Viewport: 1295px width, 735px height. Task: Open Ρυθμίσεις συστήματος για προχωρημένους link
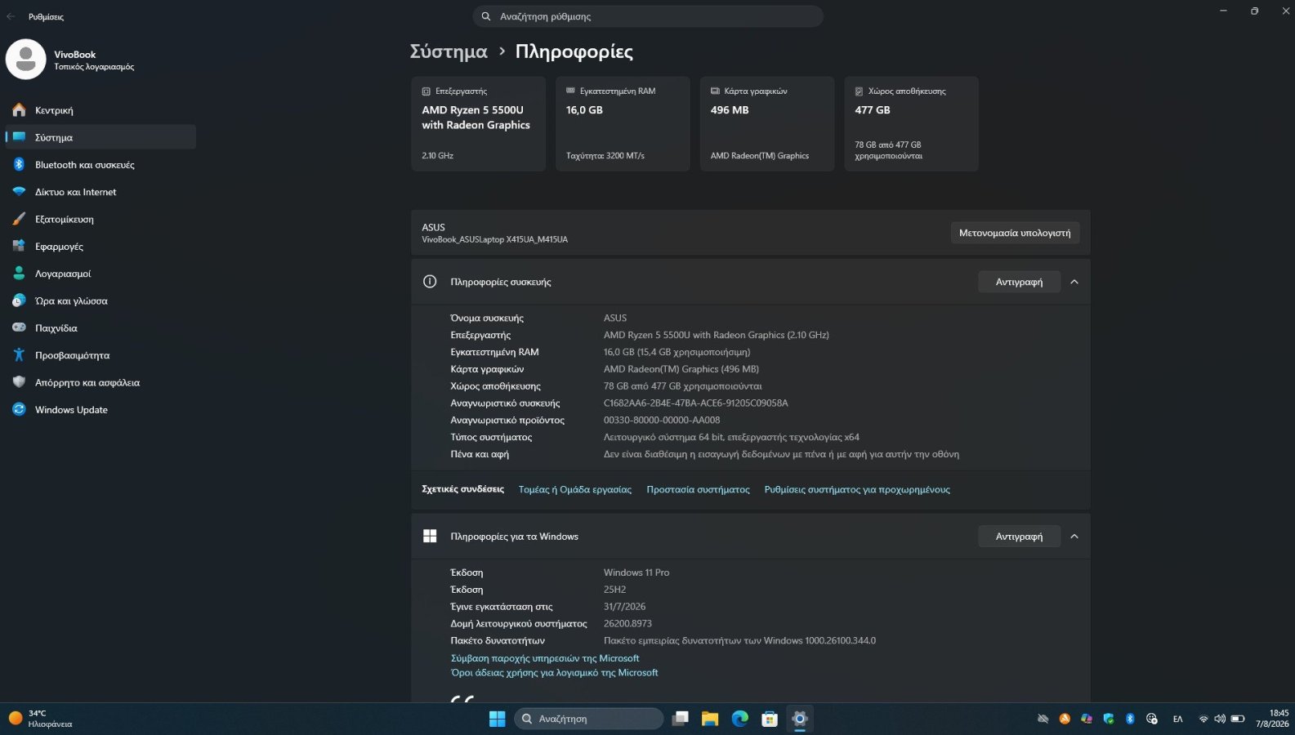coord(857,490)
